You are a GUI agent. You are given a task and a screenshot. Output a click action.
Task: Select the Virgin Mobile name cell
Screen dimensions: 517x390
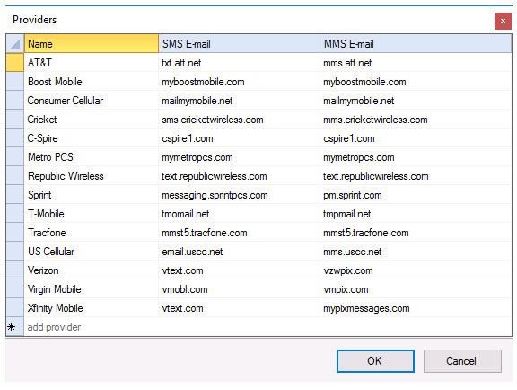click(92, 289)
